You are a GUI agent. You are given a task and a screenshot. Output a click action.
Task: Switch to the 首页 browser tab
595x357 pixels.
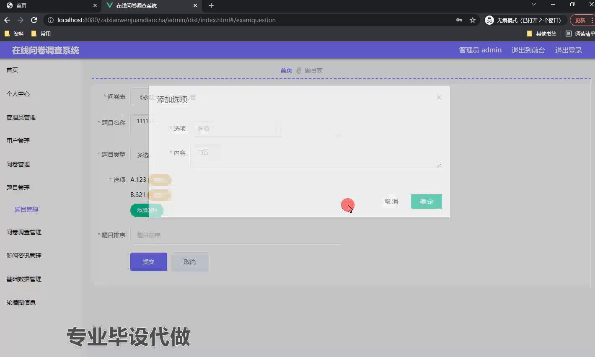pos(46,5)
